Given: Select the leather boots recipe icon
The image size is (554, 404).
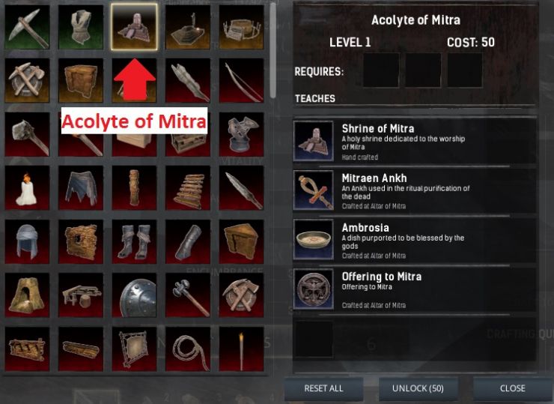Looking at the screenshot, I should point(134,241).
